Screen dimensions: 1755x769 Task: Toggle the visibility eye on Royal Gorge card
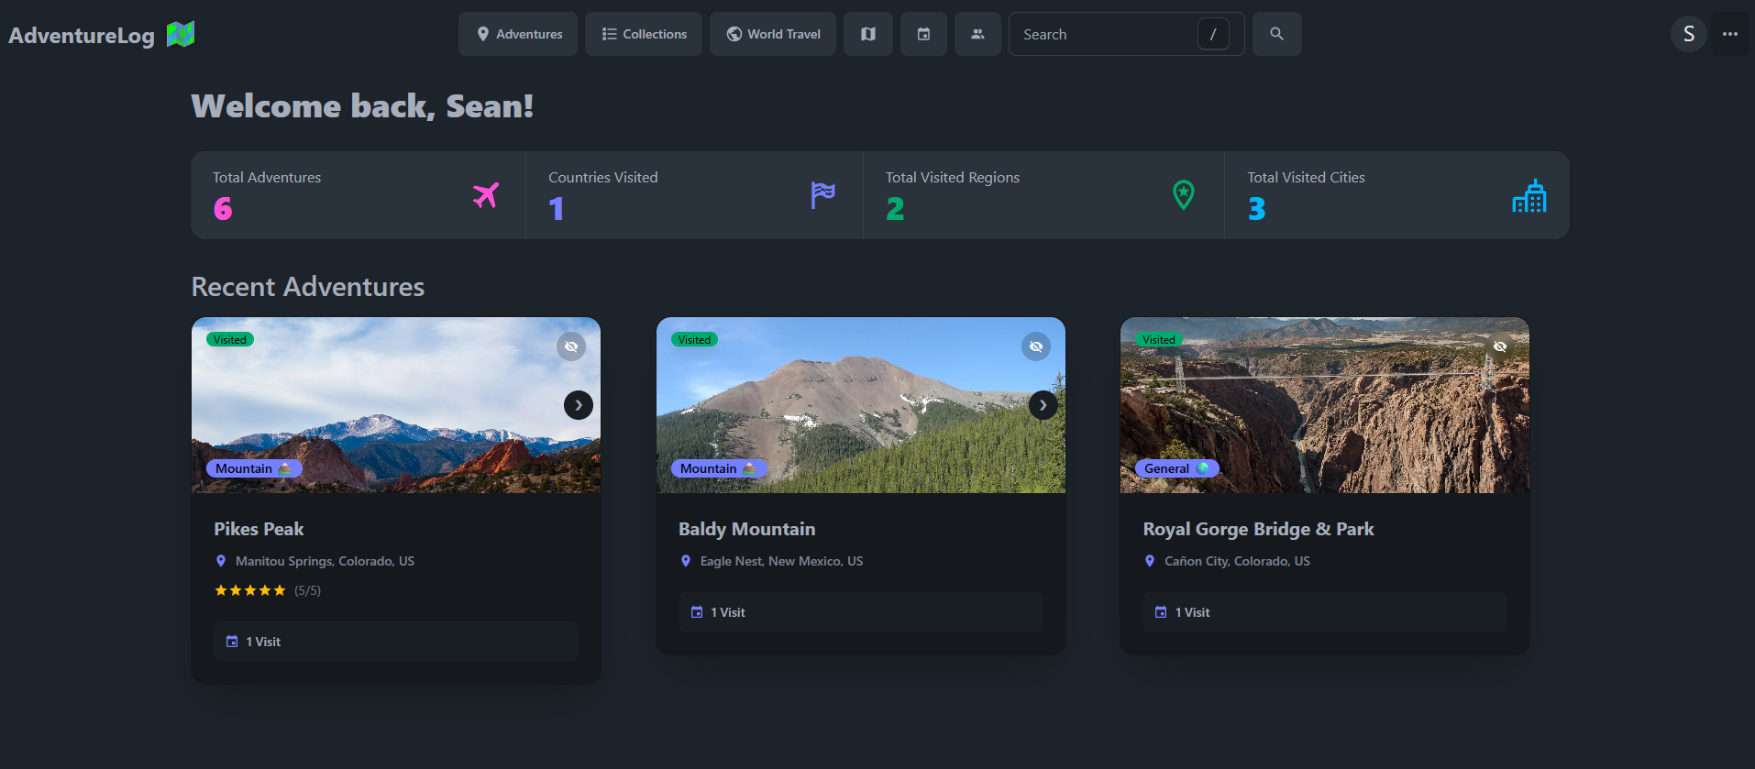1500,346
